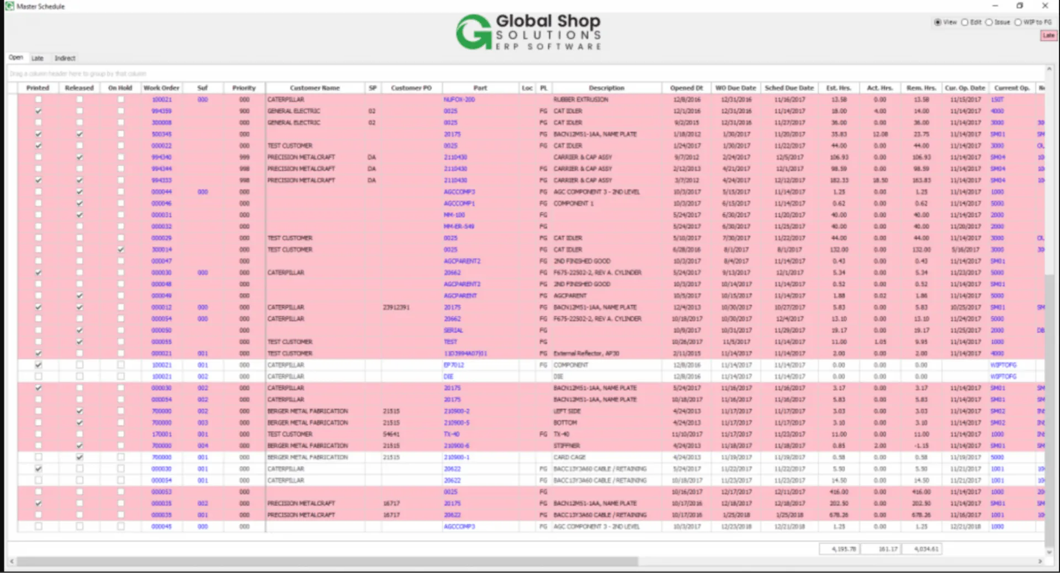This screenshot has height=573, width=1060.
Task: Switch to the Late tab
Action: [37, 58]
